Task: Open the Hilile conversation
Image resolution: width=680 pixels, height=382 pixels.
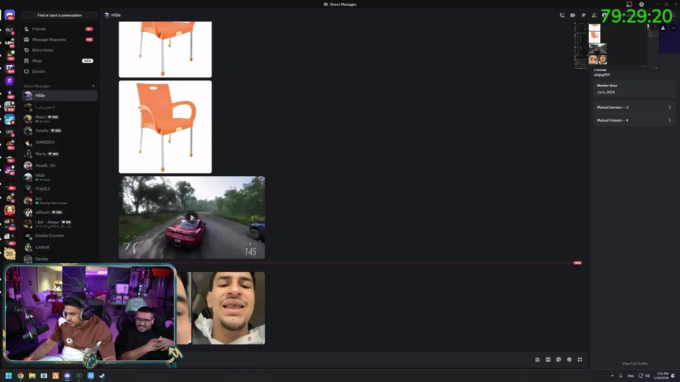Action: (59, 95)
